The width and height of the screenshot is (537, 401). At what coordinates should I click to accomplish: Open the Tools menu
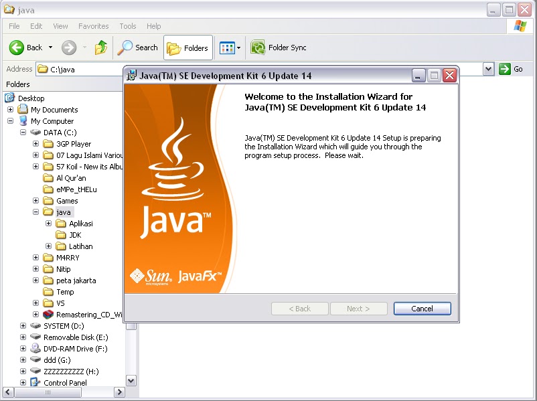pos(128,26)
